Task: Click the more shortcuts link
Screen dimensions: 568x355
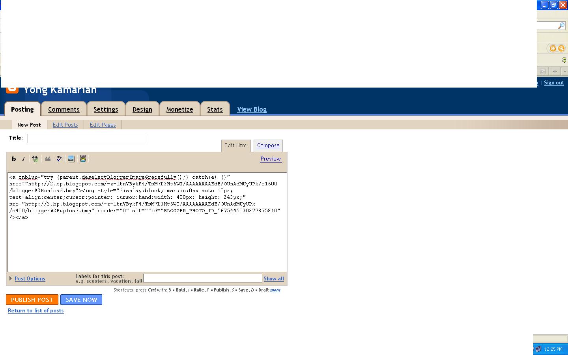Action: click(x=275, y=290)
